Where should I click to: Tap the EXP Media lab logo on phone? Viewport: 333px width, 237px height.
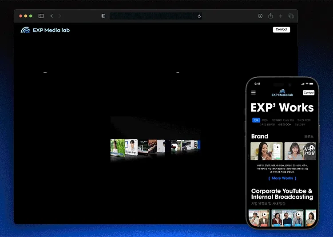click(x=282, y=93)
